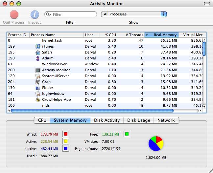The image size is (213, 173).
Task: Click the vertical scrollbar thumb
Action: [204, 49]
